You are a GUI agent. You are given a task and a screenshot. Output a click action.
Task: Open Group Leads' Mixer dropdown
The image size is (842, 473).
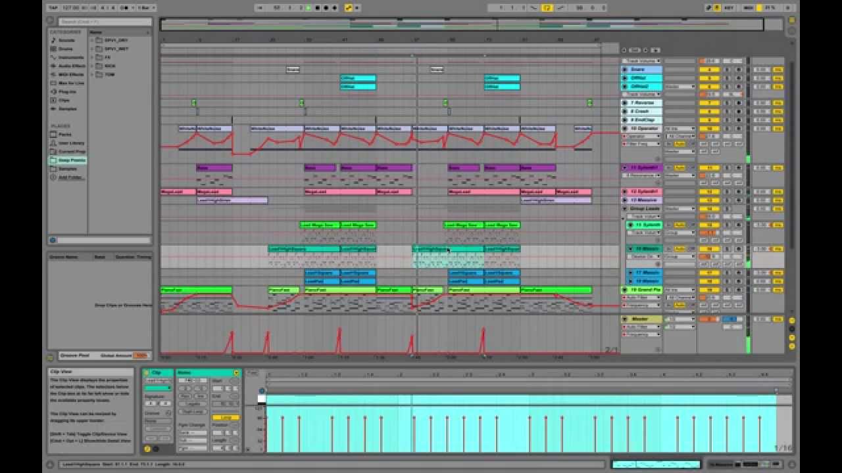click(x=680, y=208)
